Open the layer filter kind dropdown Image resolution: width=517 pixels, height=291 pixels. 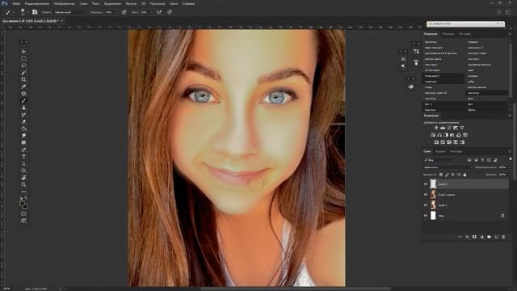[x=439, y=160]
